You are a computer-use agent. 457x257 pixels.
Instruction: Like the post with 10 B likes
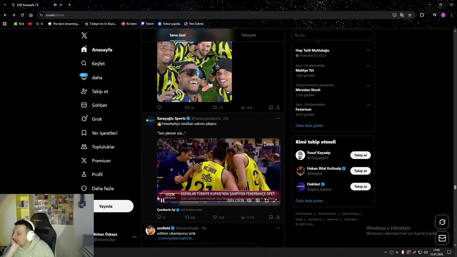click(219, 217)
